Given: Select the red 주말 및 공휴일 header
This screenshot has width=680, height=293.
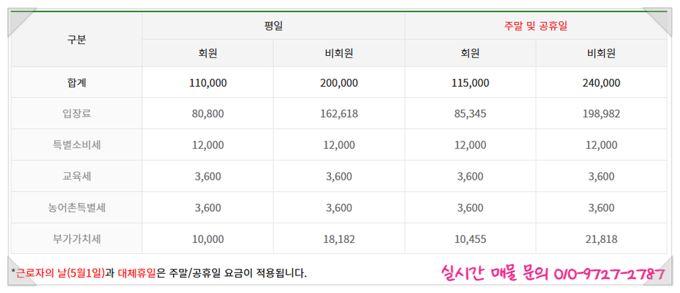Looking at the screenshot, I should [536, 26].
